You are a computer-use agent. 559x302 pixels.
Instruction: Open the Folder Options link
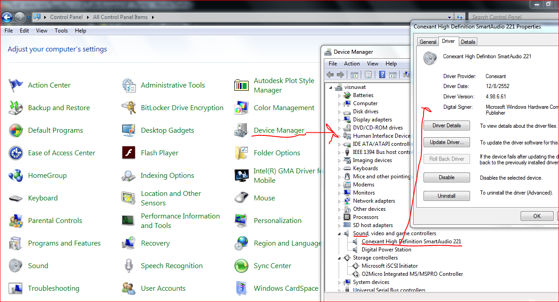[277, 153]
